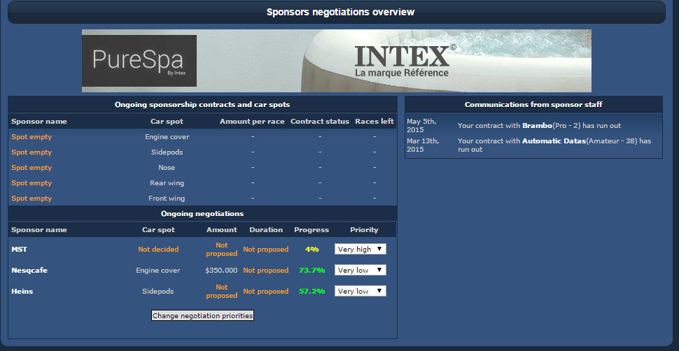Click the $350.000 amount for Nesqcafe
This screenshot has width=679, height=351.
[x=221, y=271]
